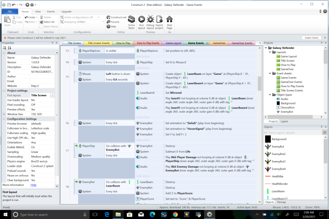Open the Start Page home icon
This screenshot has width=329, height=219.
[169, 19]
